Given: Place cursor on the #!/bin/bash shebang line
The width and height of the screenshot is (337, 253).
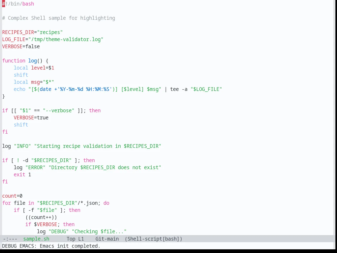Looking at the screenshot, I should pos(18,4).
